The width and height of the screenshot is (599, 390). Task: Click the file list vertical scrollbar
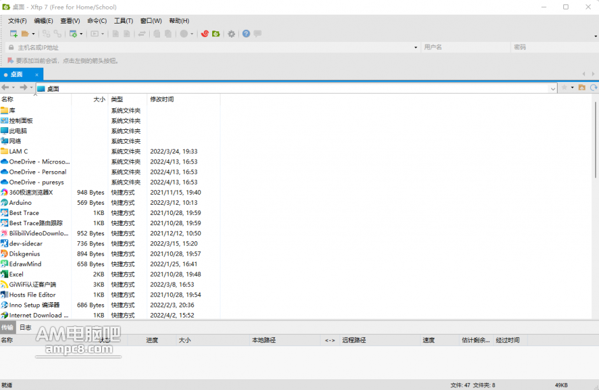click(595, 139)
